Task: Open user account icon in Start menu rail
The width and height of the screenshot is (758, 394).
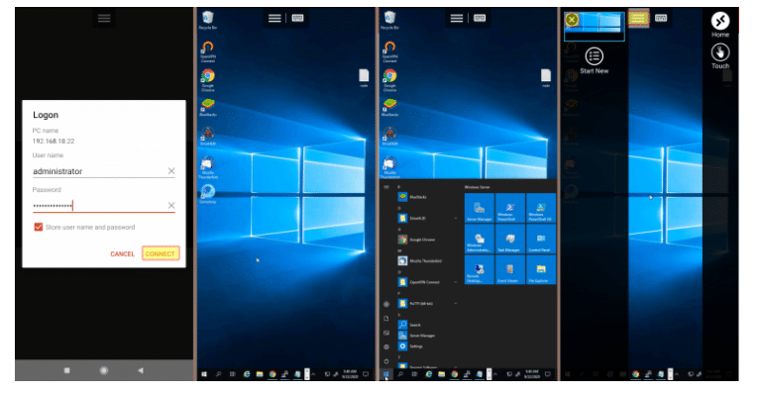Action: pos(386,304)
